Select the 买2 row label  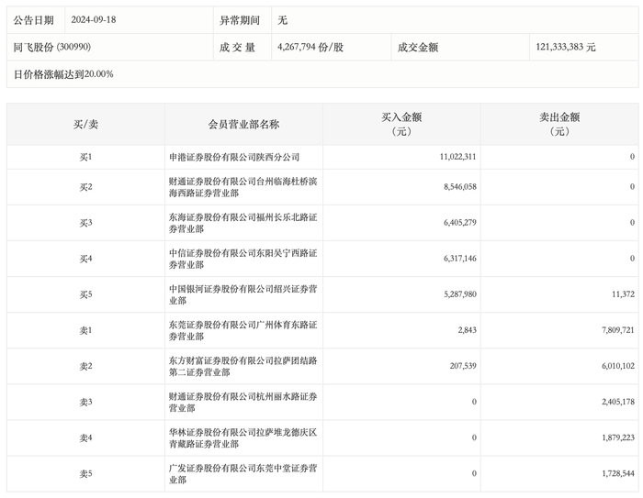point(85,187)
